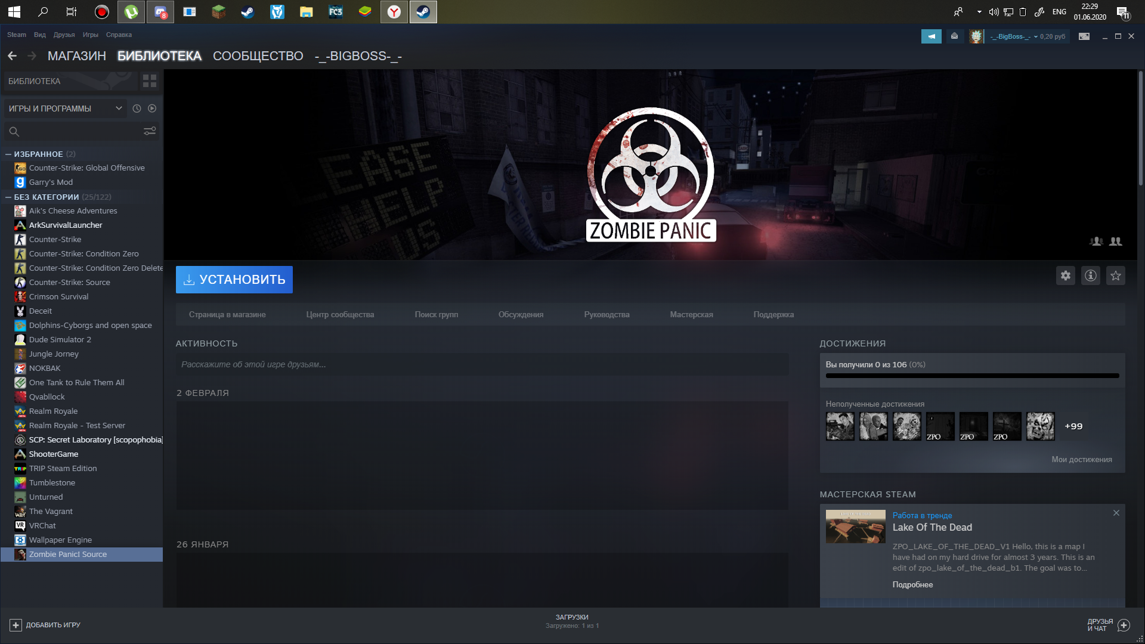Add Zombie Panic to favorites with the star

pos(1116,275)
